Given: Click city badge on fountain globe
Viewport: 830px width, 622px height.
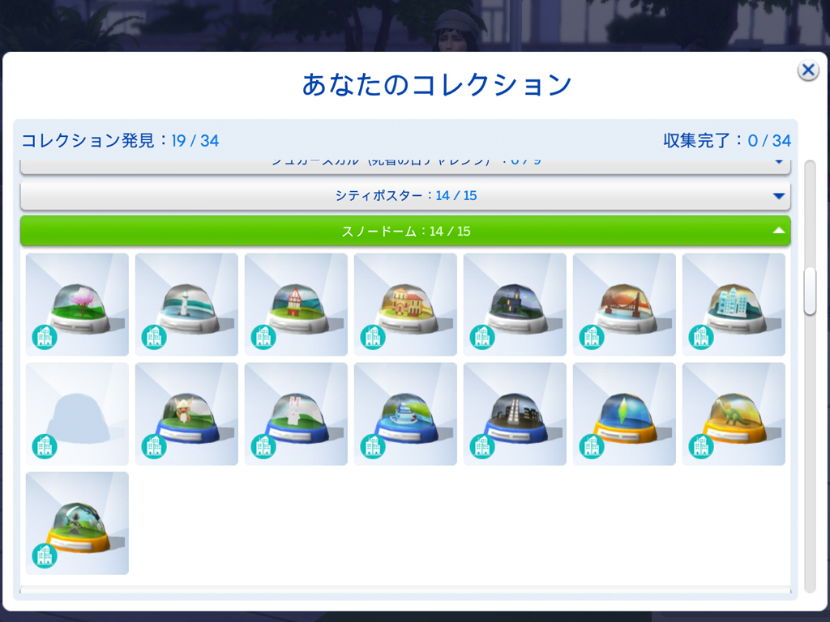Looking at the screenshot, I should coord(373,446).
